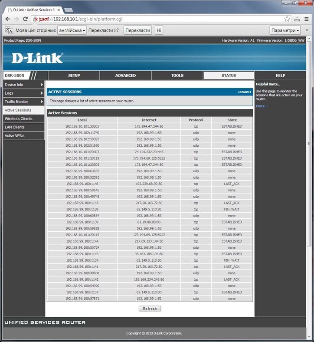Click the LOGOUT link
Image resolution: width=314 pixels, height=342 pixels.
click(x=245, y=92)
